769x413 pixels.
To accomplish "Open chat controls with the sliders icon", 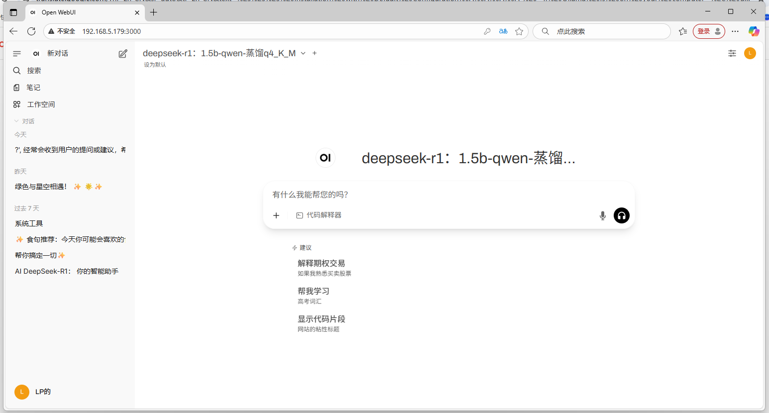I will click(732, 53).
